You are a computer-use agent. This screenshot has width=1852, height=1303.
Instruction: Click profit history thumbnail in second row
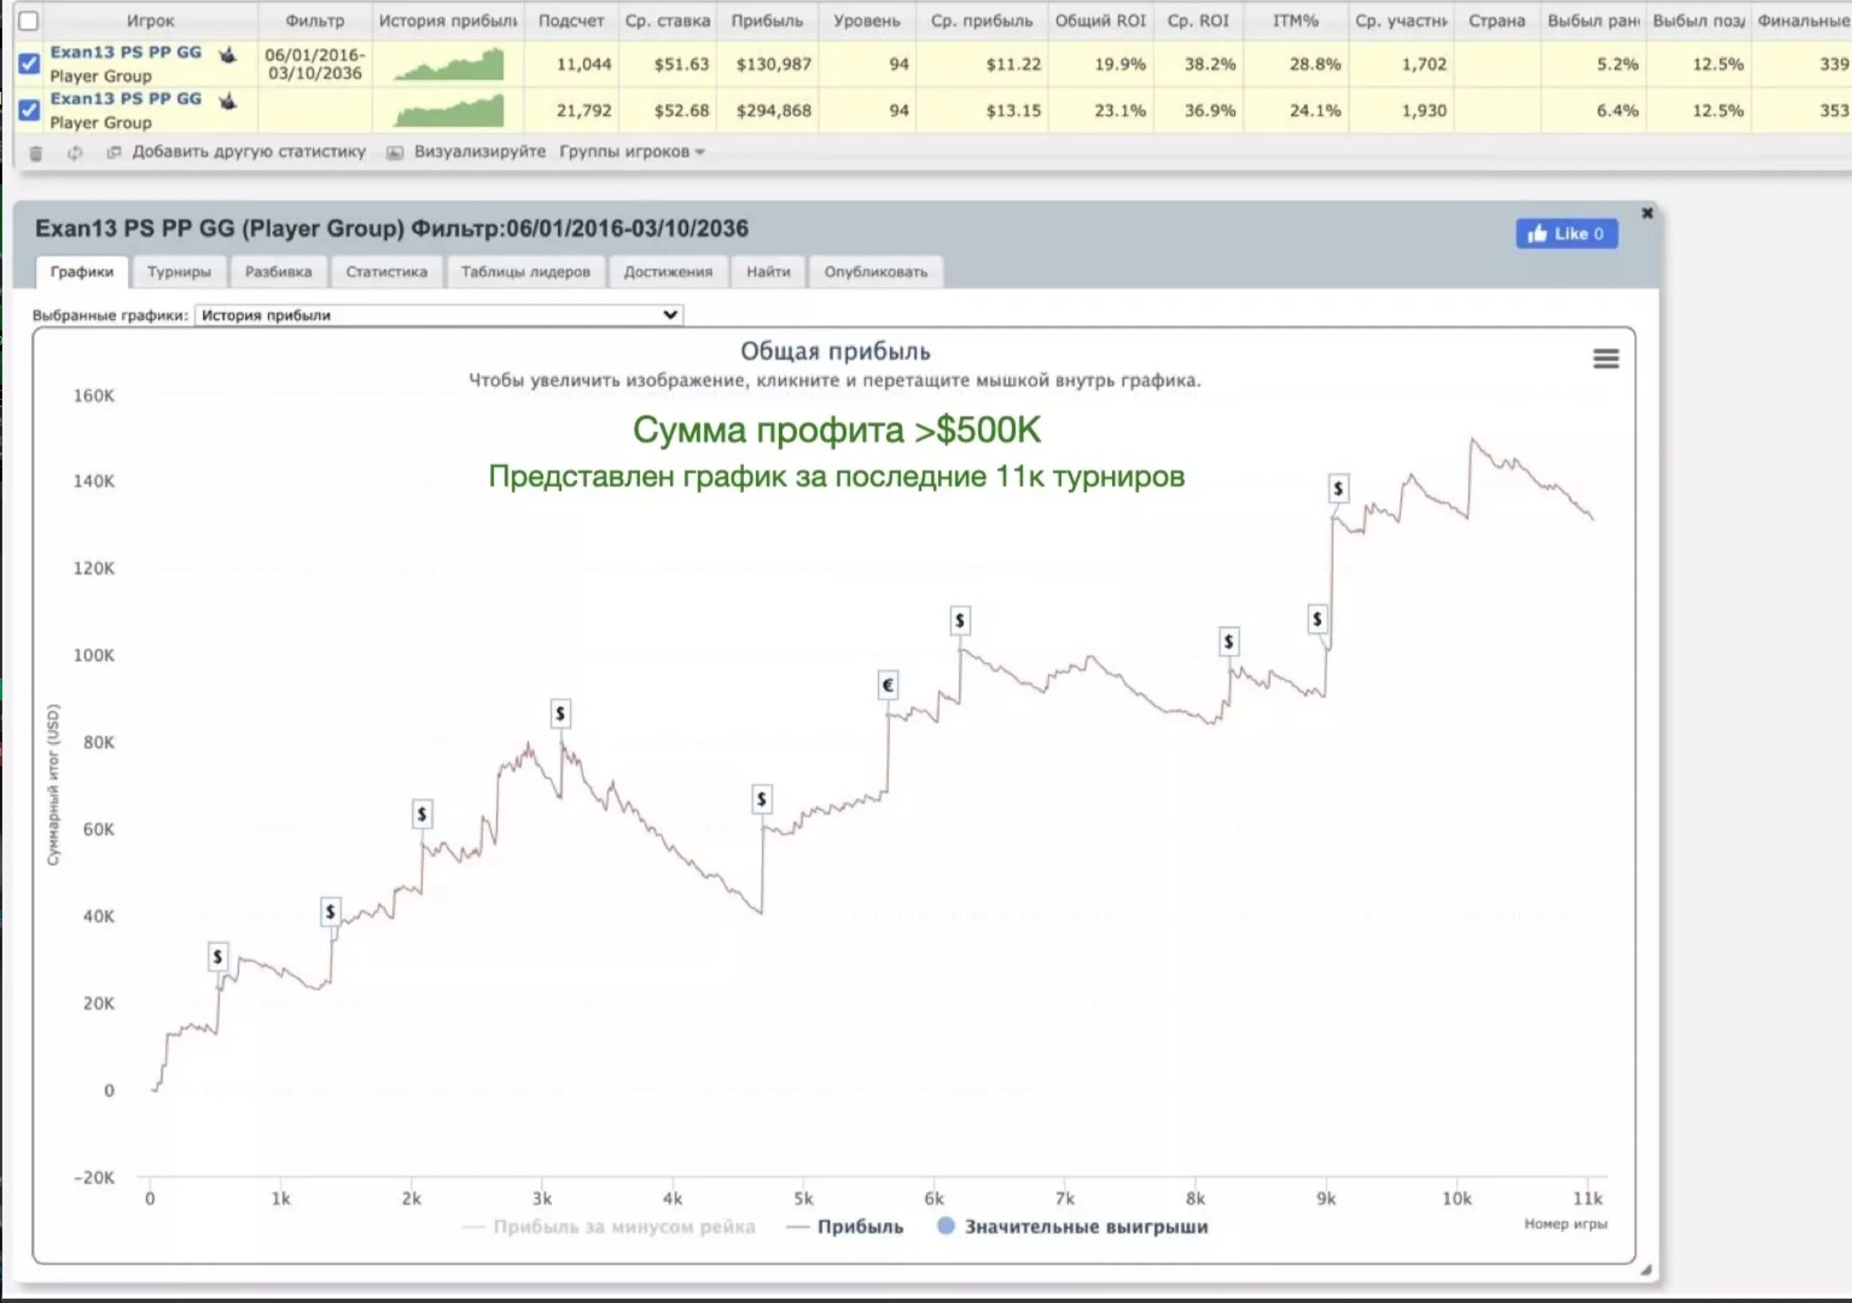(449, 111)
